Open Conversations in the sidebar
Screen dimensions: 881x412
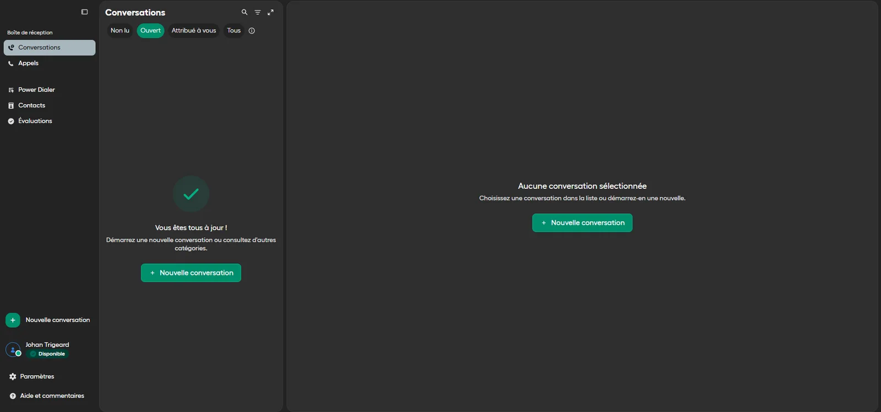click(50, 47)
